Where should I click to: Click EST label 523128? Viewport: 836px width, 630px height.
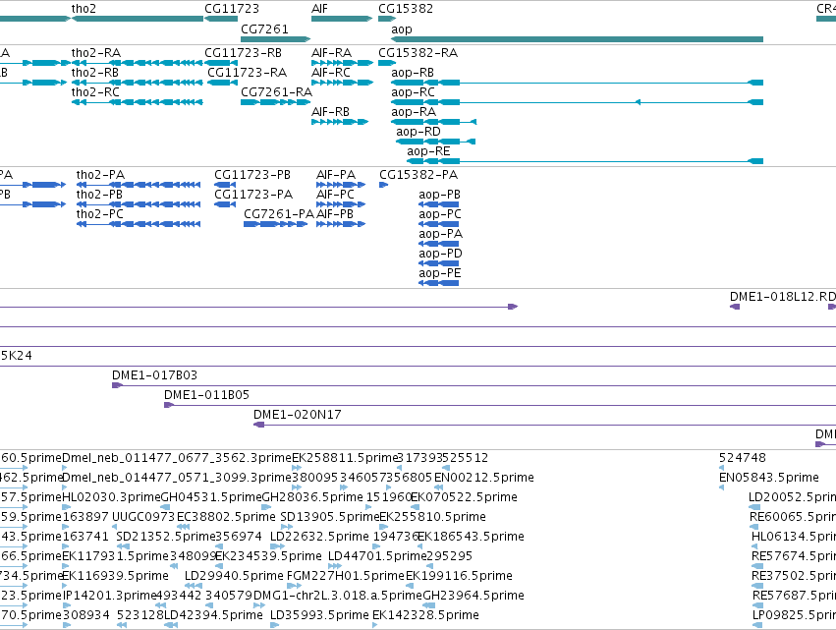[139, 615]
